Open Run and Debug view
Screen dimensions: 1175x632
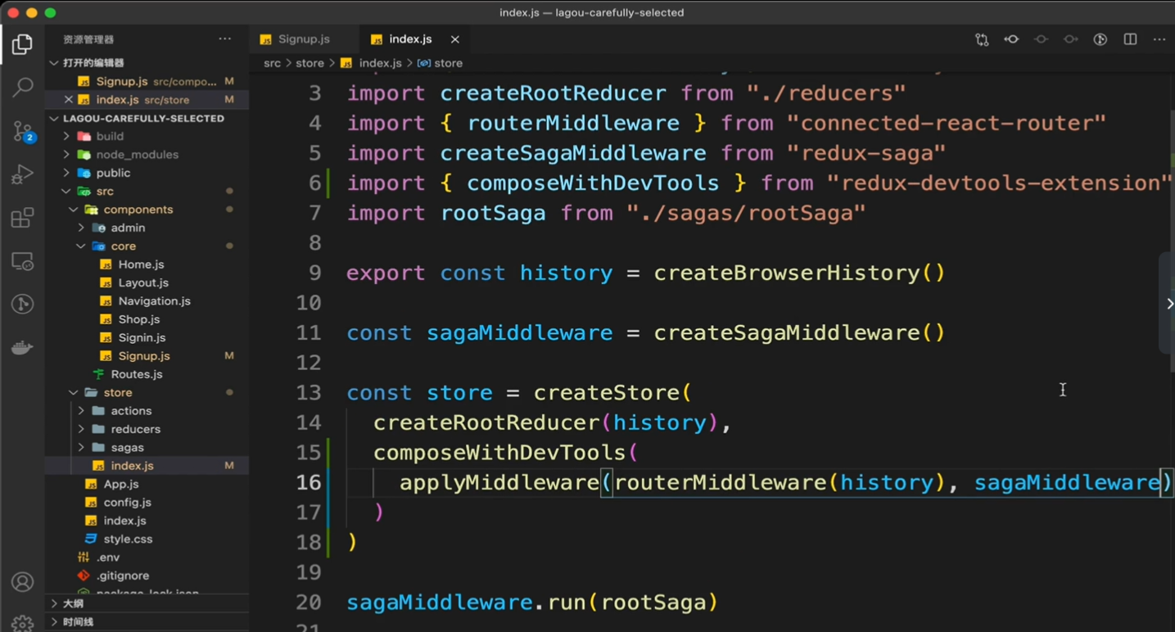(x=23, y=174)
